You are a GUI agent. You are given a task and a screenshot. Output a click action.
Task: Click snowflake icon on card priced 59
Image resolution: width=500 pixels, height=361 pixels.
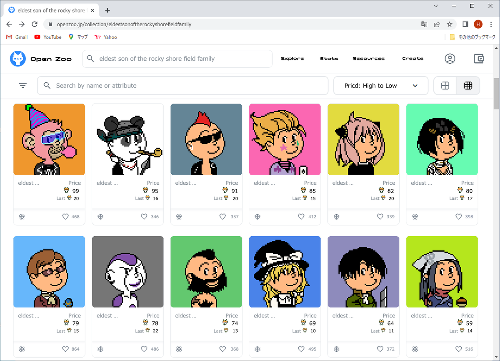[x=415, y=349]
